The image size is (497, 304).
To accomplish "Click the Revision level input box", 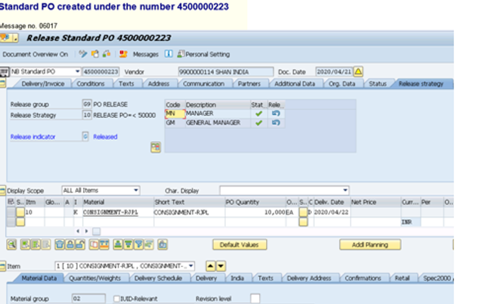I will point(255,298).
